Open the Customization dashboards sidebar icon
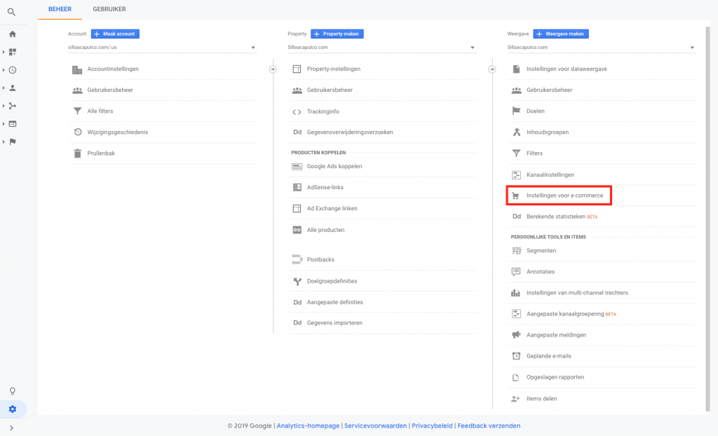This screenshot has height=436, width=718. point(13,52)
